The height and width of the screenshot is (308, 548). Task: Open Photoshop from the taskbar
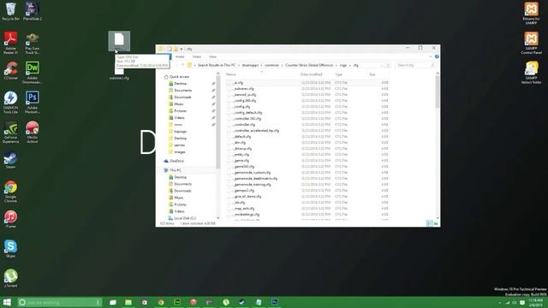tap(274, 302)
